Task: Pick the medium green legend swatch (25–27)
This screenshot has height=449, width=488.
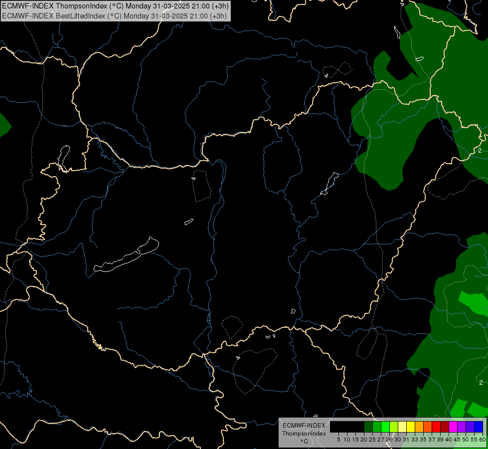Action: point(377,427)
